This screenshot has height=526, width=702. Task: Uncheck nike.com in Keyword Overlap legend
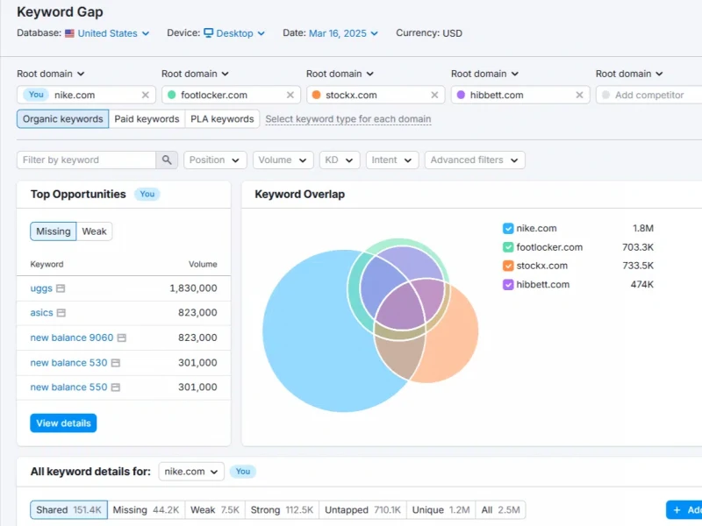coord(508,229)
